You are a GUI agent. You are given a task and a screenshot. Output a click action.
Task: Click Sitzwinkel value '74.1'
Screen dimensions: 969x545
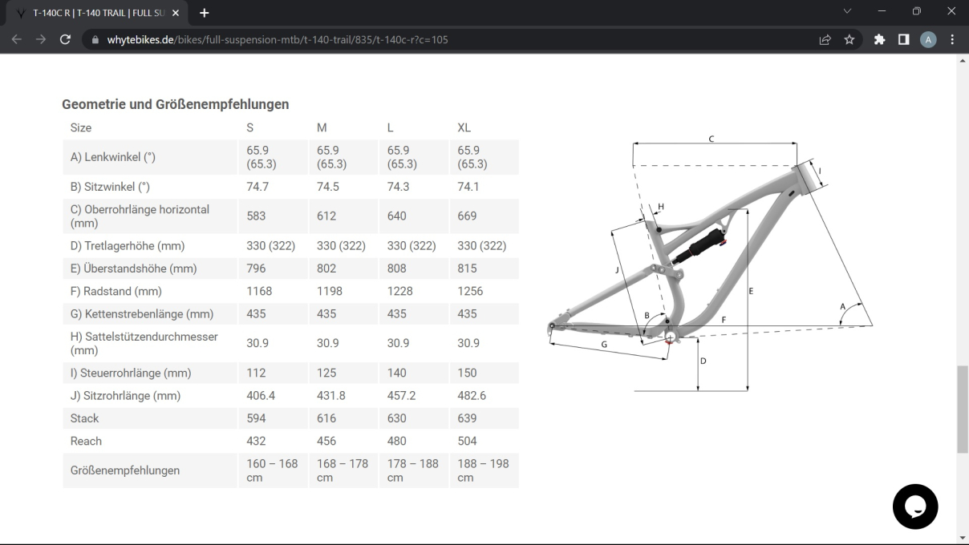pyautogui.click(x=469, y=187)
